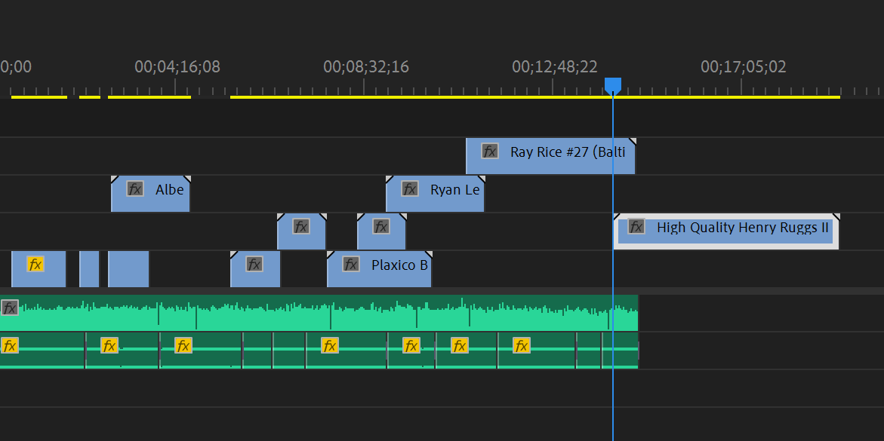The image size is (884, 441).
Task: Click the gray fx badge on the audio waveform track
Action: point(10,308)
